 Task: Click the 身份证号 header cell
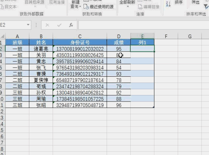click(80, 42)
